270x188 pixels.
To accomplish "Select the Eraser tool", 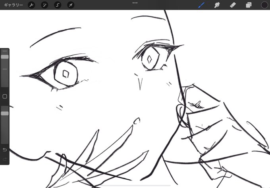I will coord(233,5).
